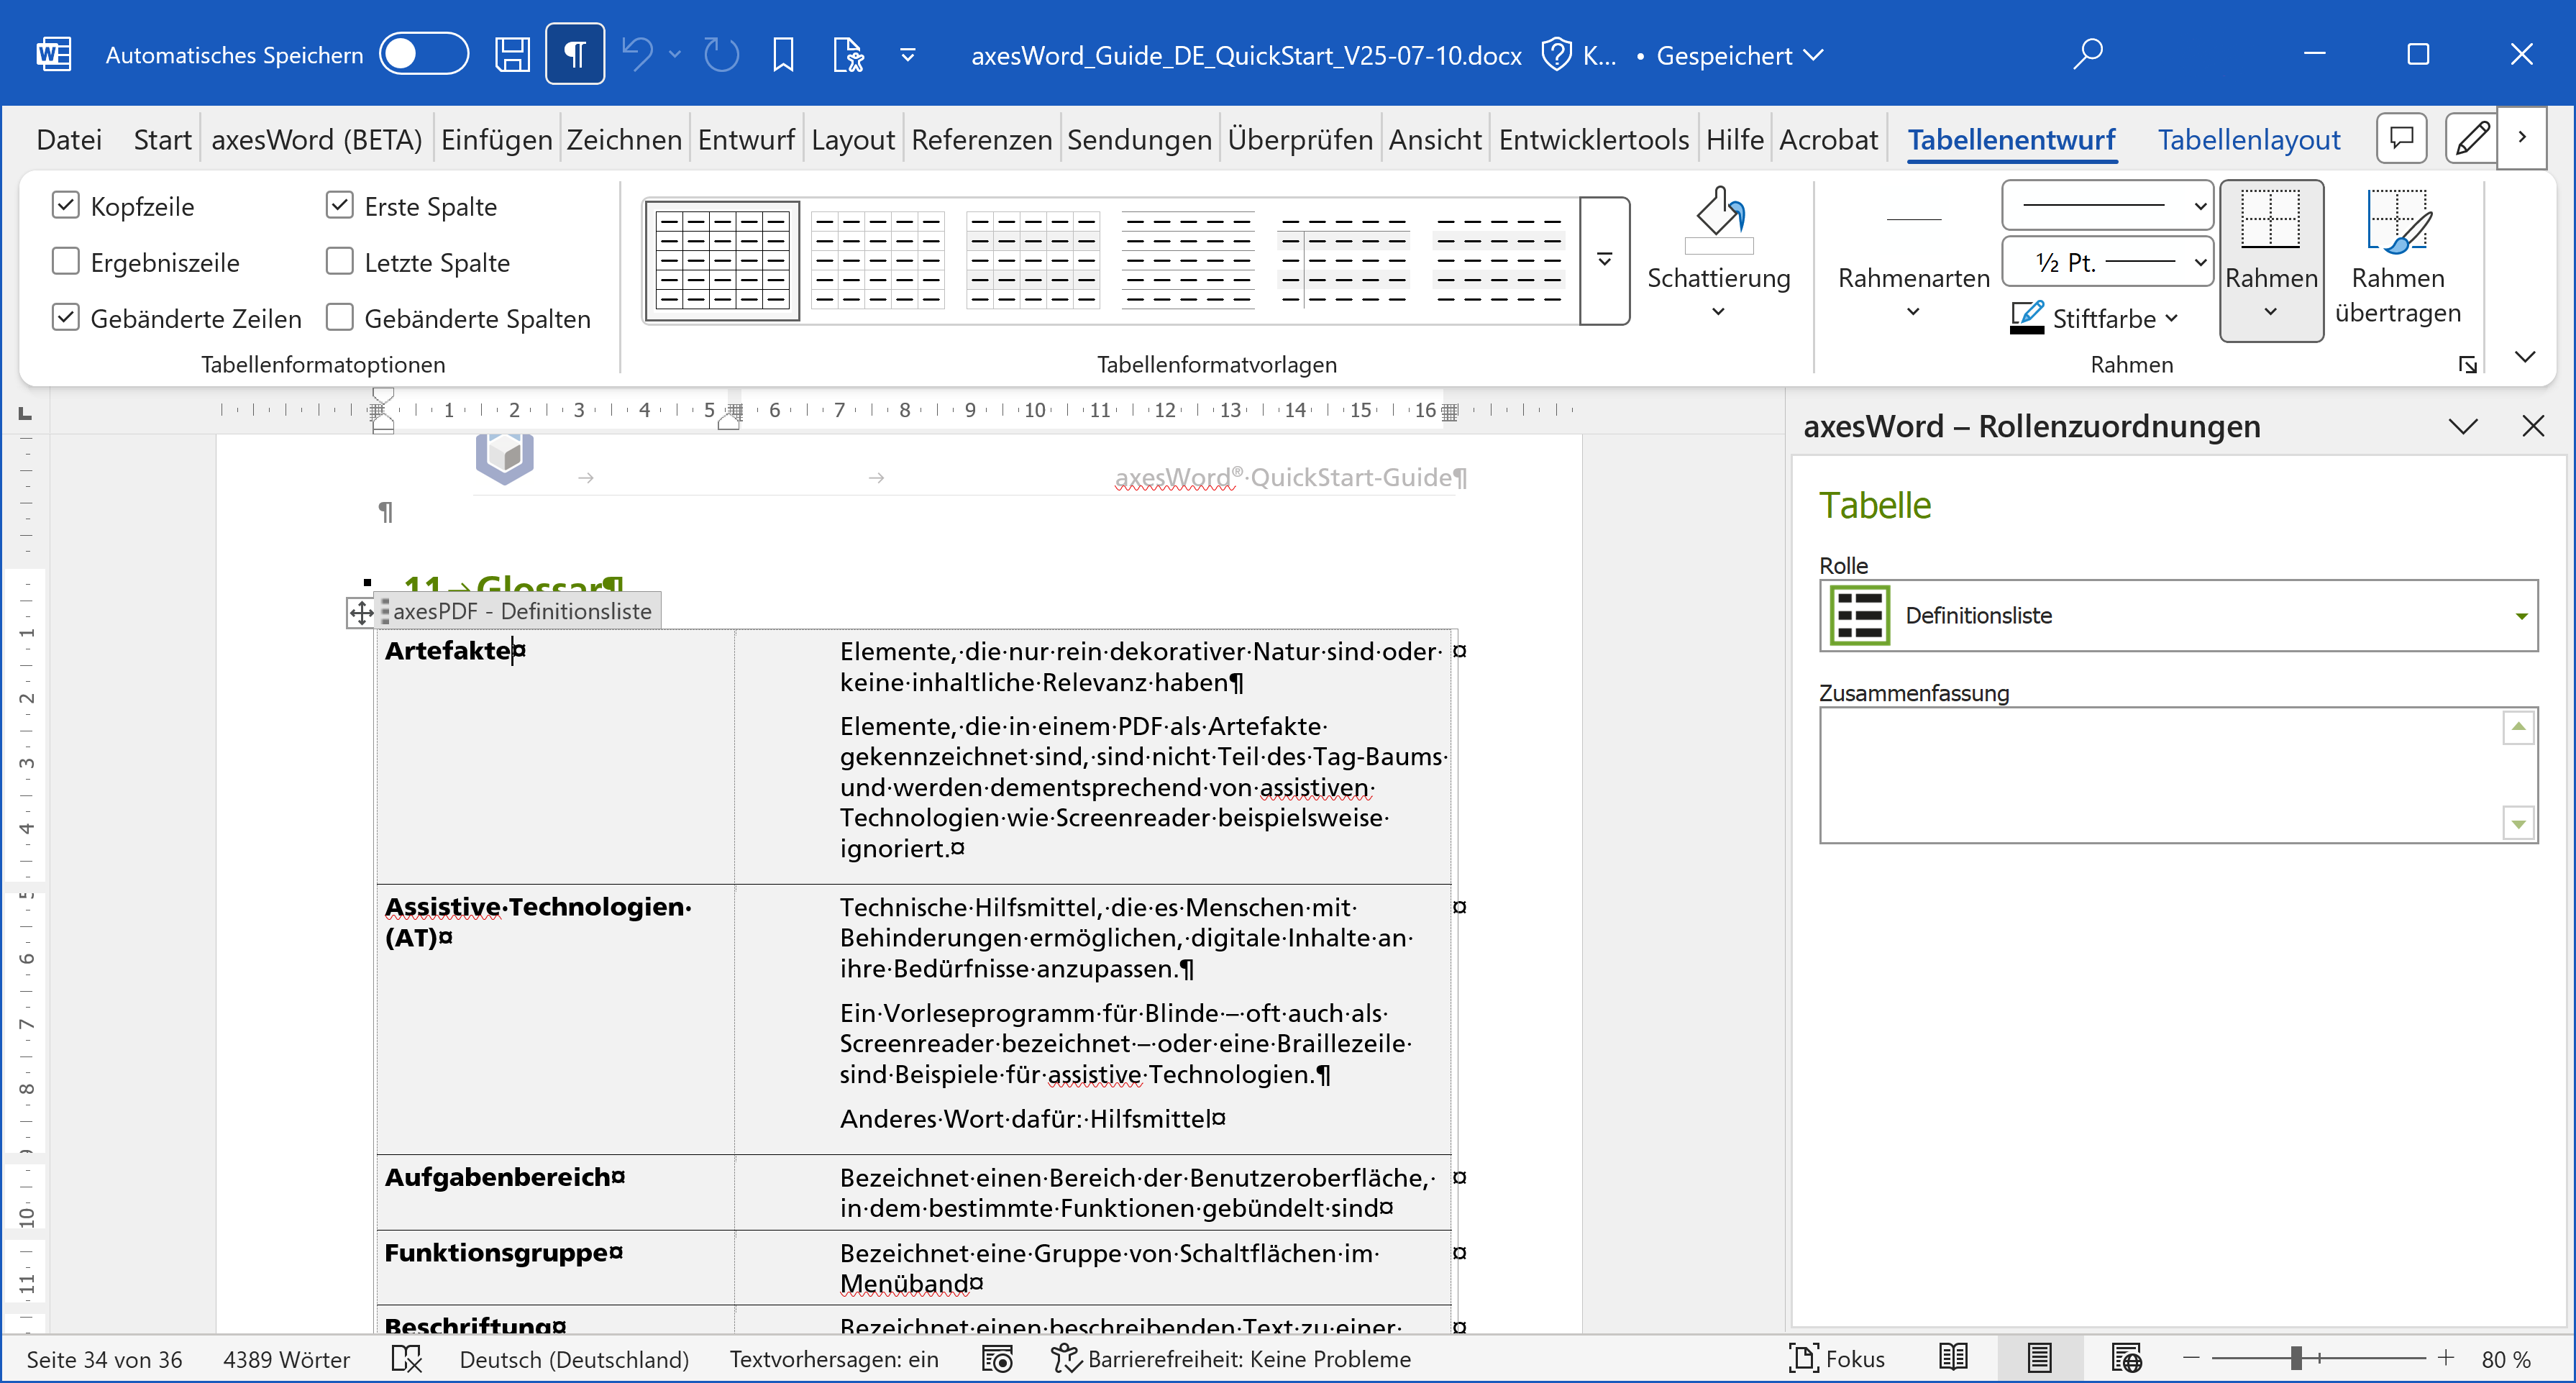2576x1383 pixels.
Task: Click the Definitionsliste role icon in pane
Action: [1859, 615]
